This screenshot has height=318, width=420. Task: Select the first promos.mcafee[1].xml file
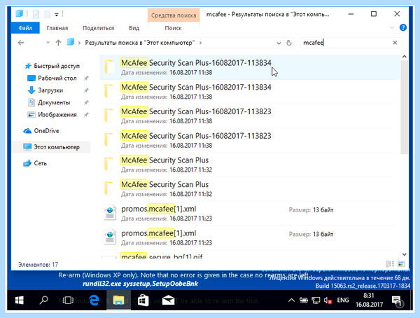[x=249, y=214]
